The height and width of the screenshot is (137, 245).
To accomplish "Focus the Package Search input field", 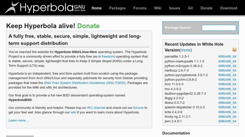I will click(x=219, y=28).
